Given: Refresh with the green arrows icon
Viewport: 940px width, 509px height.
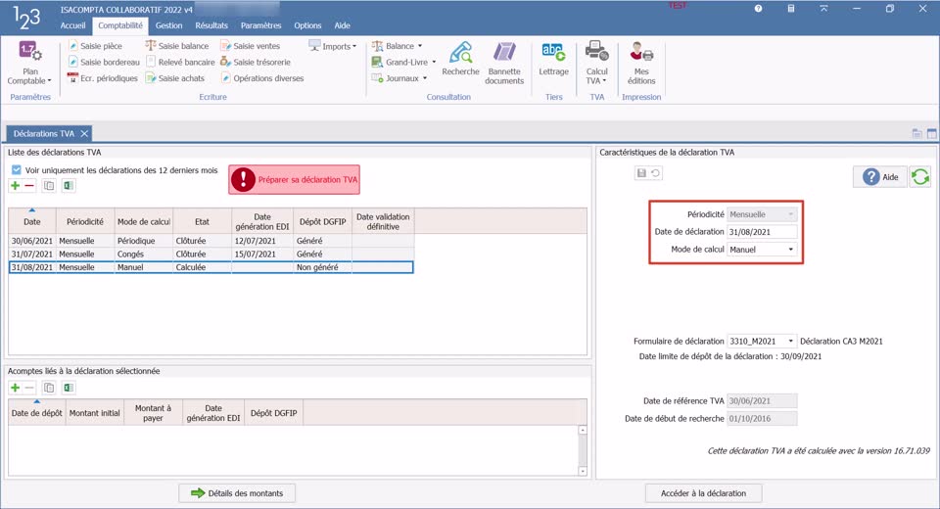Looking at the screenshot, I should 920,177.
